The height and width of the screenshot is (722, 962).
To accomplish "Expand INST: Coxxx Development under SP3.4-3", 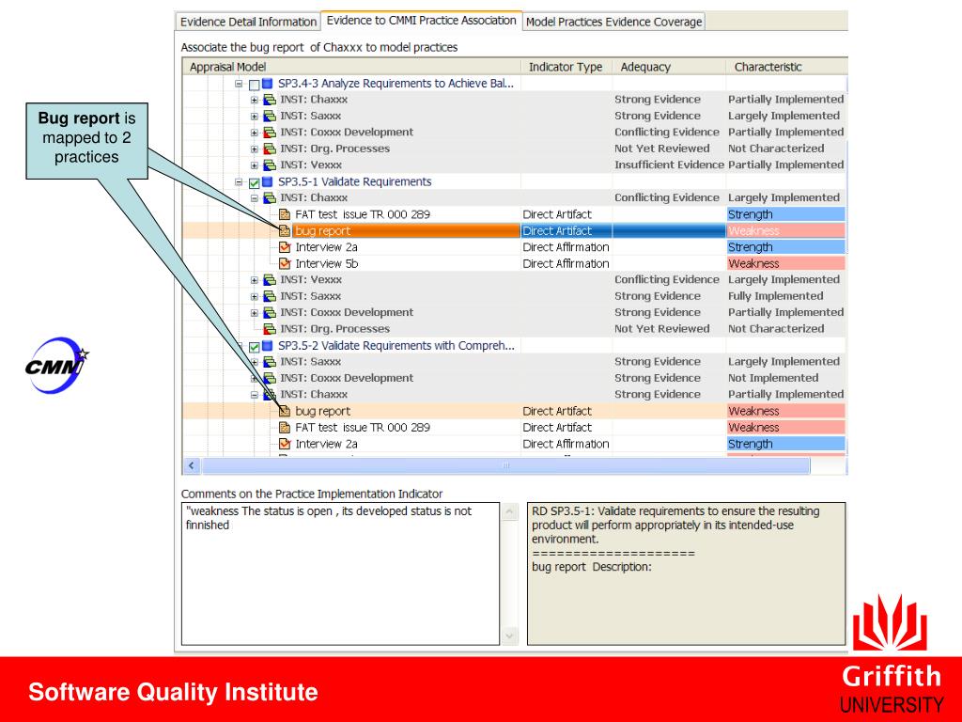I will tap(254, 132).
